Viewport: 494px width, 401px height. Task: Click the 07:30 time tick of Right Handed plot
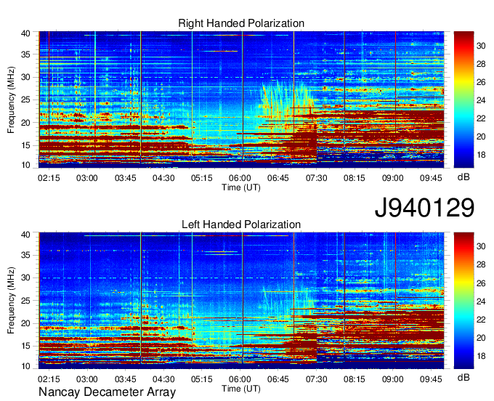[316, 178]
